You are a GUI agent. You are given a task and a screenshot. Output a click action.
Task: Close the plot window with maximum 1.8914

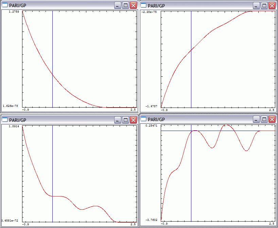(133, 120)
